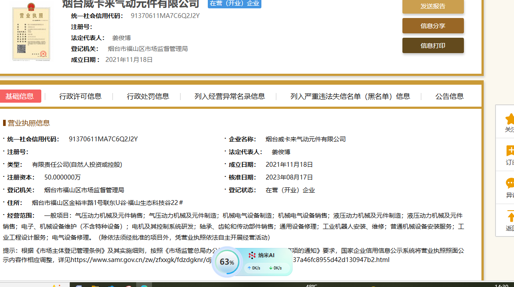Click the 注册号 label in header
This screenshot has width=514, height=287.
(x=82, y=27)
